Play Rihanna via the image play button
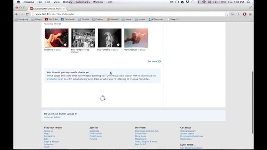 (x=65, y=45)
